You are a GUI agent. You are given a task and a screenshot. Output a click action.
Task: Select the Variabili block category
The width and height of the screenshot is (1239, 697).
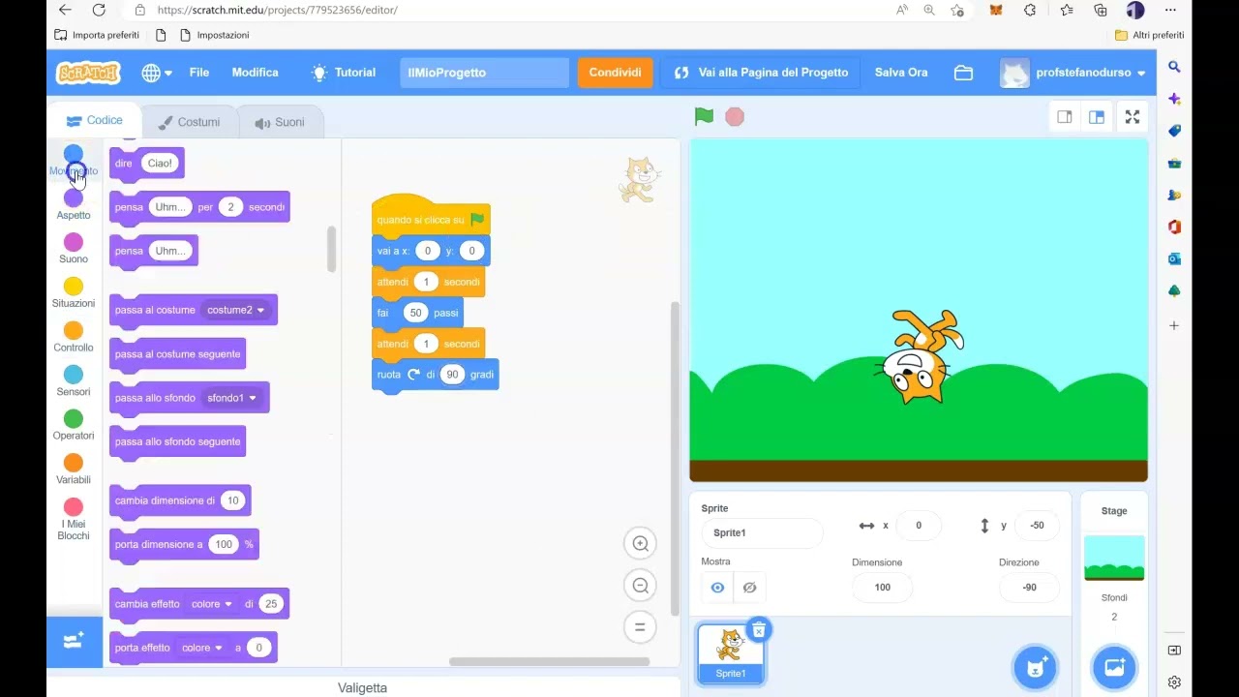(x=74, y=470)
